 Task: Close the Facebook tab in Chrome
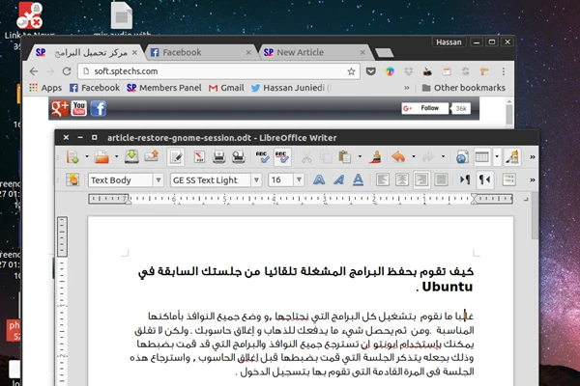(248, 52)
